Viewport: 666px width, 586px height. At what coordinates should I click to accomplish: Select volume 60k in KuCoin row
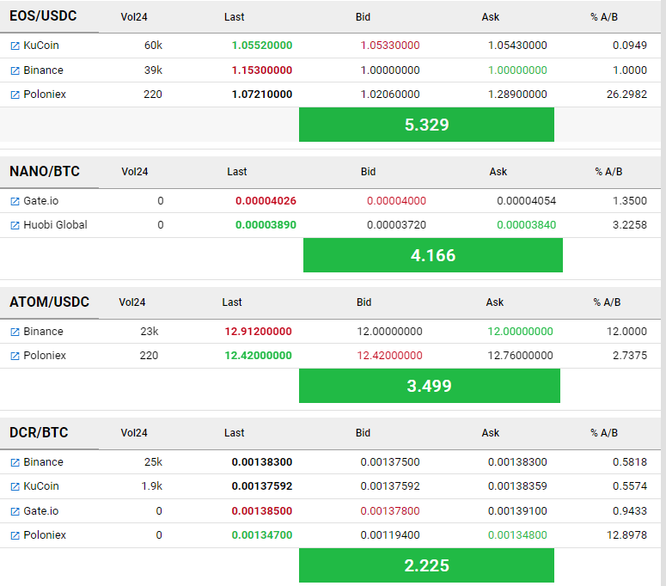pos(153,46)
